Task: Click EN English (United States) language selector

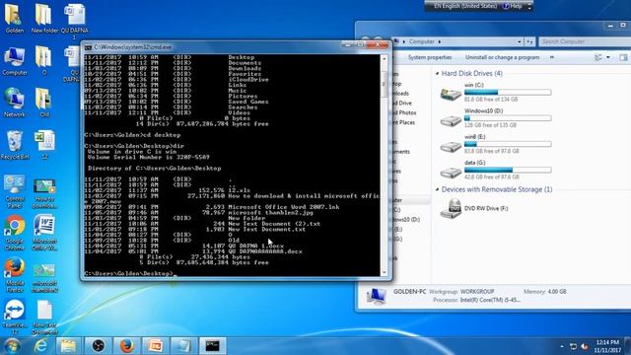Action: click(x=465, y=6)
